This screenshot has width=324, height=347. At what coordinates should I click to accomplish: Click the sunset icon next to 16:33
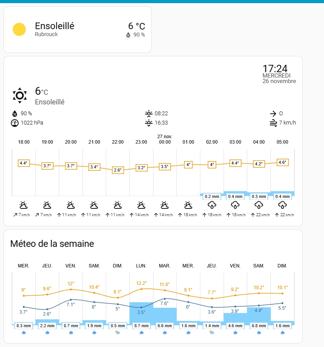[x=148, y=123]
